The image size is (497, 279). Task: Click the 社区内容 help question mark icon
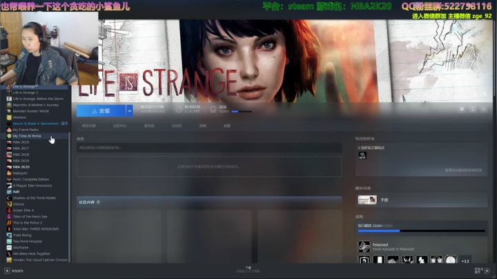[x=98, y=202]
